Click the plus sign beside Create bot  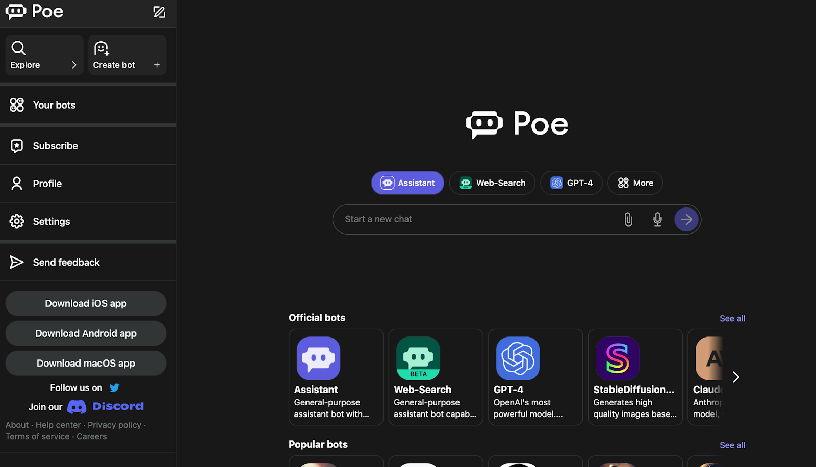(157, 65)
